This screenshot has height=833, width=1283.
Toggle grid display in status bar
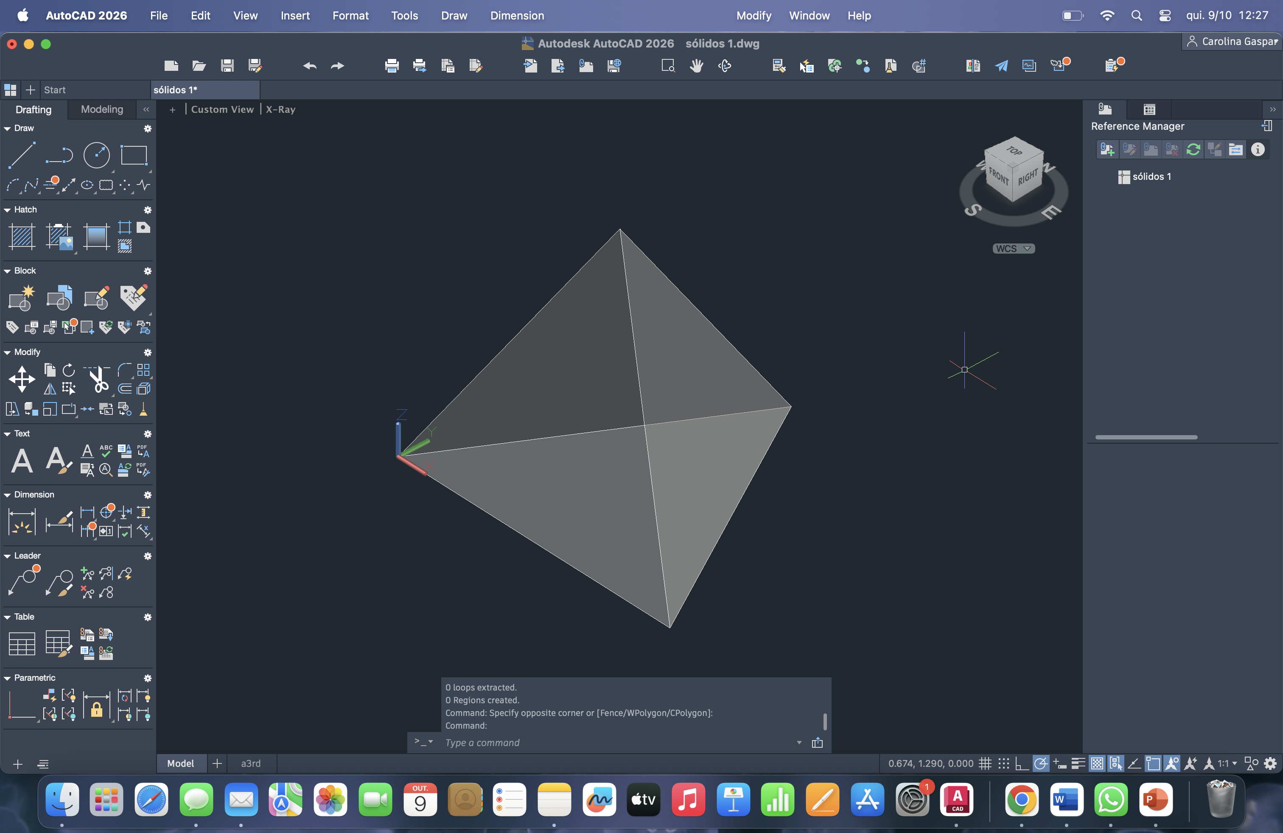click(985, 763)
